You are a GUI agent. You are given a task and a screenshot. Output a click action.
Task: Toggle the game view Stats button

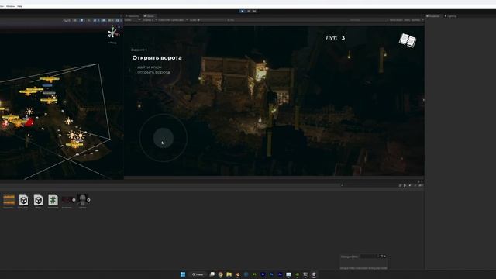coord(407,20)
